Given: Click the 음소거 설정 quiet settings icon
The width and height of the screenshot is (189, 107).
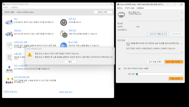Looking at the screenshot, I should click(64, 45).
